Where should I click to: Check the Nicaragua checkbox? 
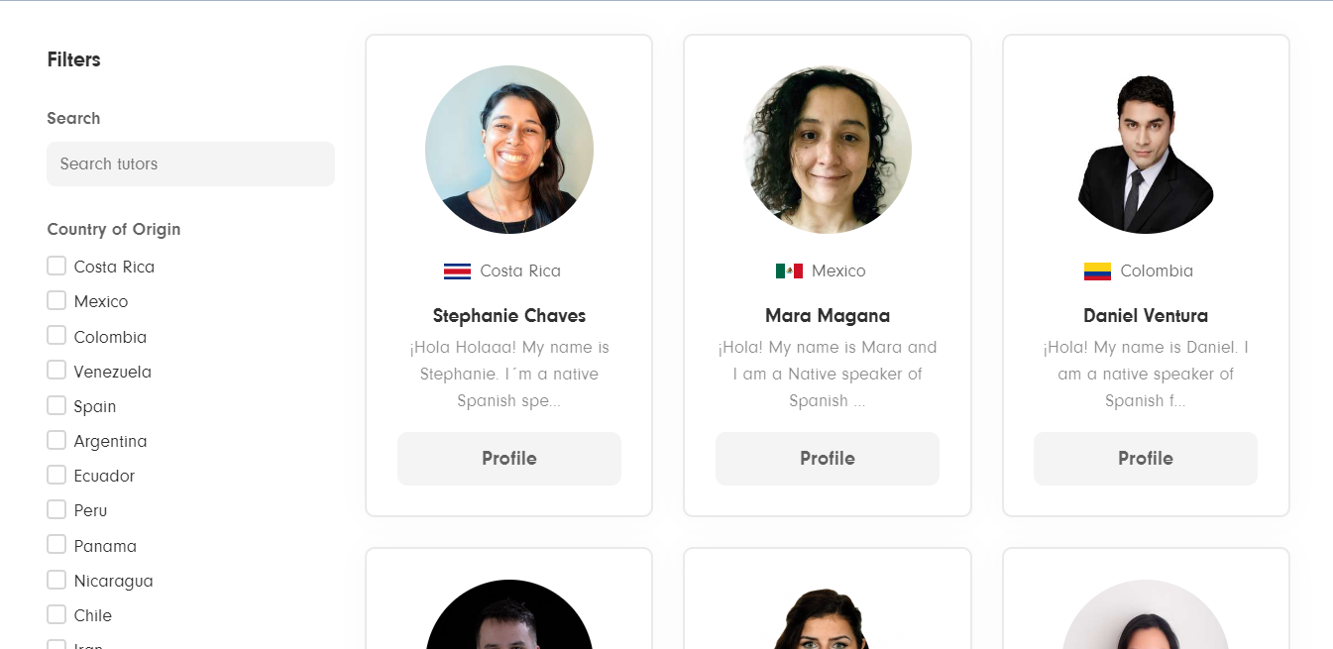56,580
